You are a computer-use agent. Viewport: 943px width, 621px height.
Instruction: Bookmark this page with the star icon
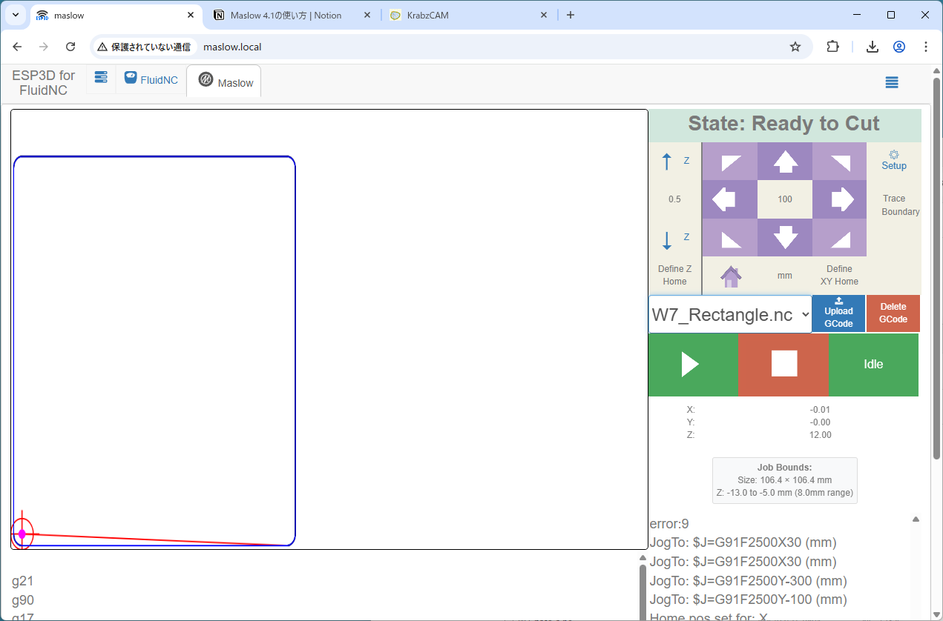point(795,47)
